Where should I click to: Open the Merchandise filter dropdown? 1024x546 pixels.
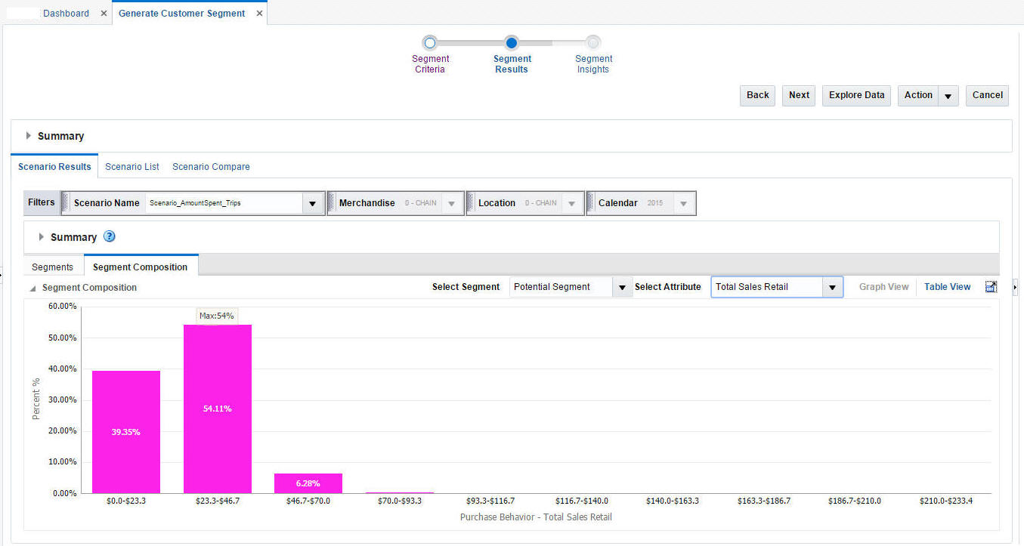pyautogui.click(x=452, y=203)
